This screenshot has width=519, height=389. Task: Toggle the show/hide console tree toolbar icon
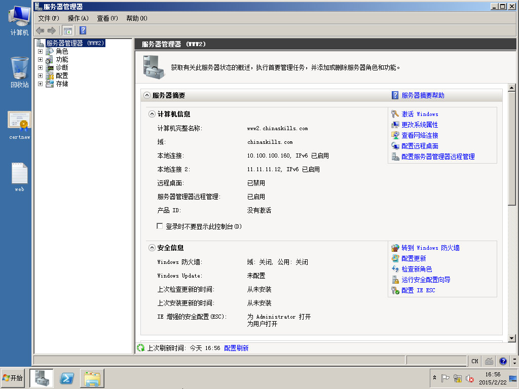pos(67,31)
